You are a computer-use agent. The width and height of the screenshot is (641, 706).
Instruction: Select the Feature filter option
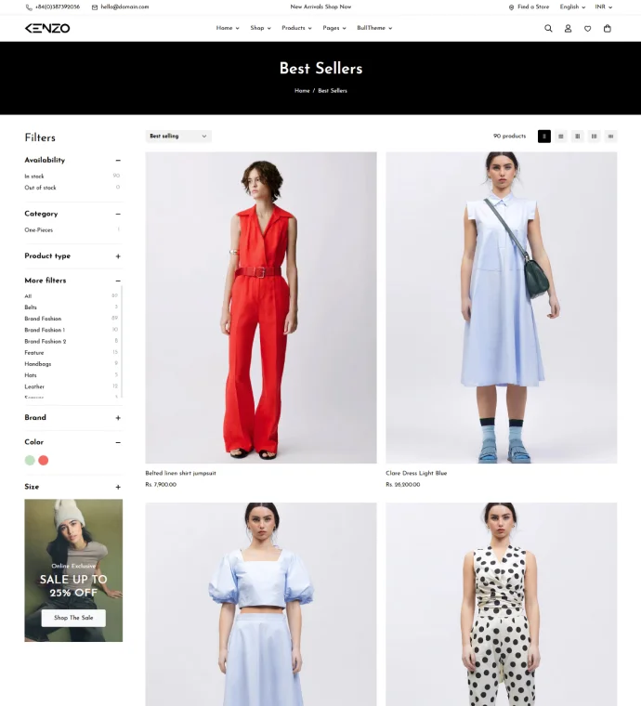[34, 353]
